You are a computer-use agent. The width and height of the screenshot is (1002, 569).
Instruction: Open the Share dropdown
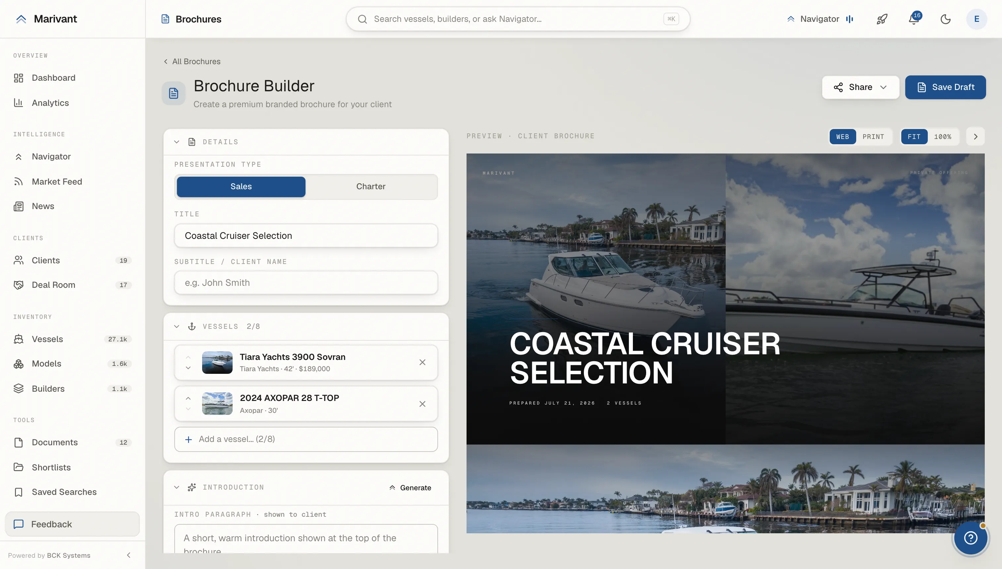860,87
